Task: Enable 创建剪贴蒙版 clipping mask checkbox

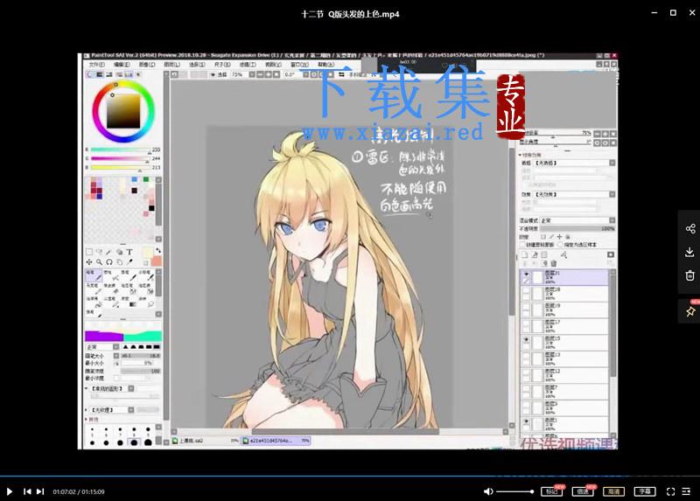Action: (x=522, y=245)
